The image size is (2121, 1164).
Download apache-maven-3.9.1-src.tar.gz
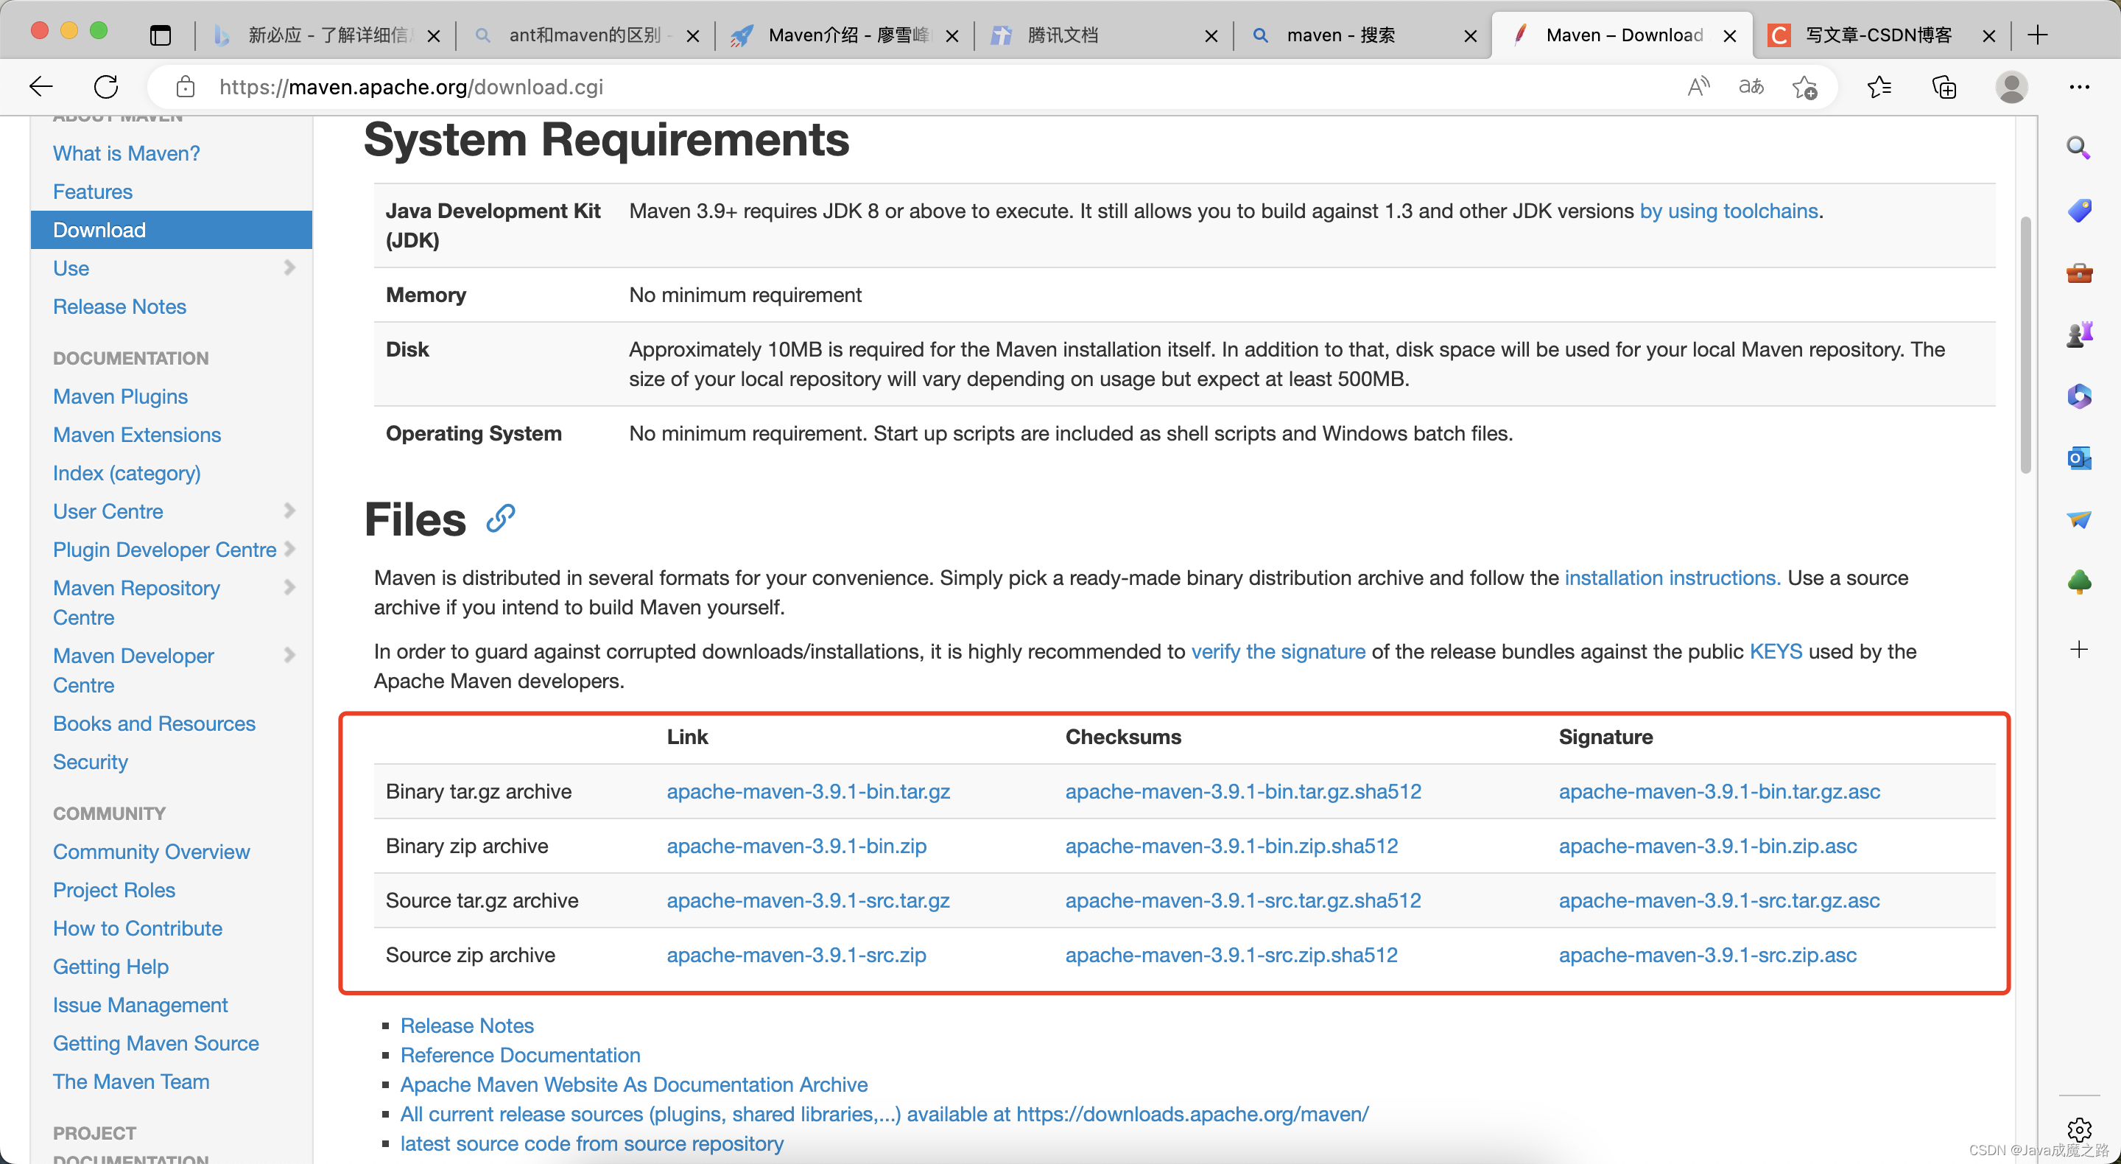pyautogui.click(x=808, y=900)
